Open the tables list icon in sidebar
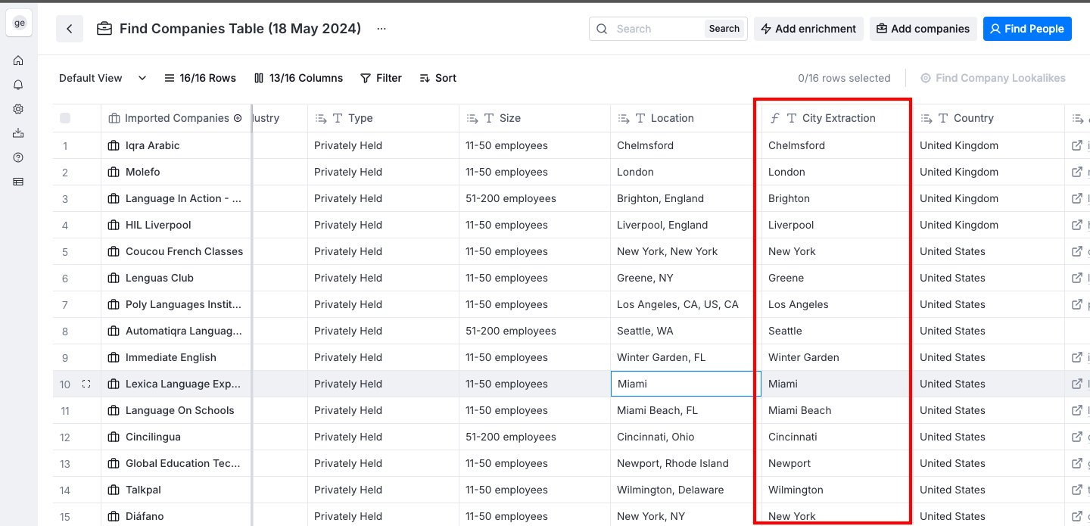Screen dimensions: 1090x526 18,182
